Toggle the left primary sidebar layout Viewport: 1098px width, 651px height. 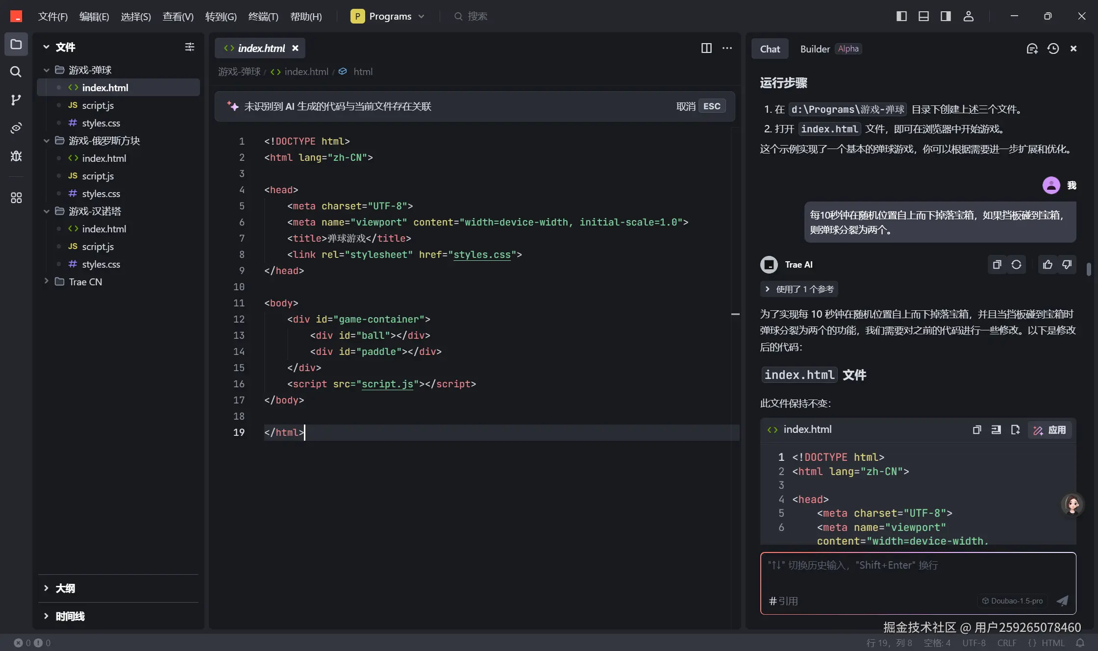point(901,16)
